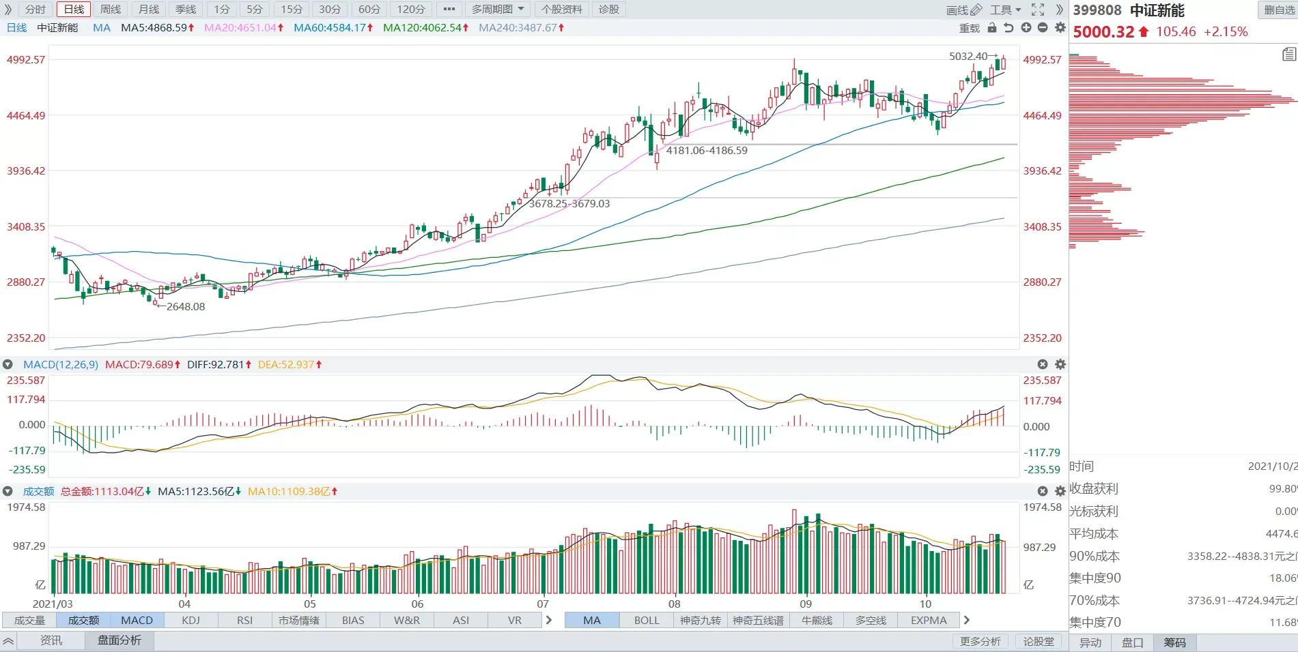Close the MACD indicator panel

pos(1043,365)
